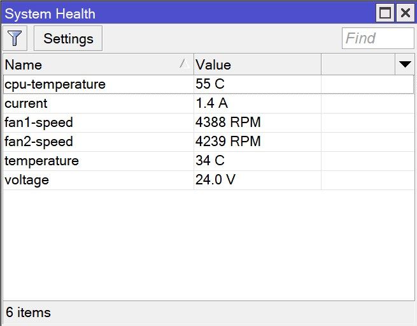The height and width of the screenshot is (326, 417).
Task: Select the current row
Action: pos(26,103)
